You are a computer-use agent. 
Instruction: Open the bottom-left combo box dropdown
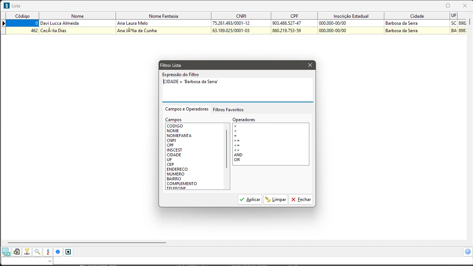(50, 261)
